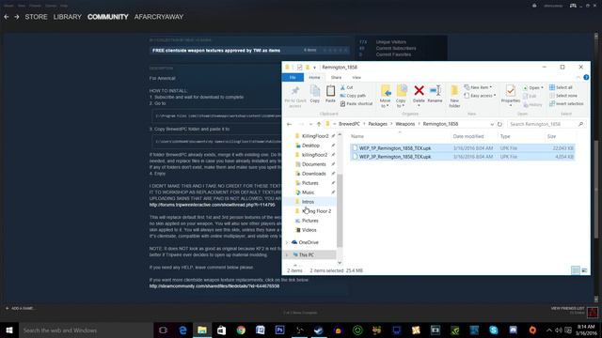Open Google Chrome from the taskbar

click(x=241, y=330)
